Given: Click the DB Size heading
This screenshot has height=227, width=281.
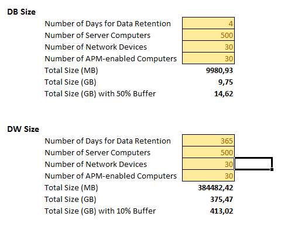Looking at the screenshot, I should [x=21, y=12].
